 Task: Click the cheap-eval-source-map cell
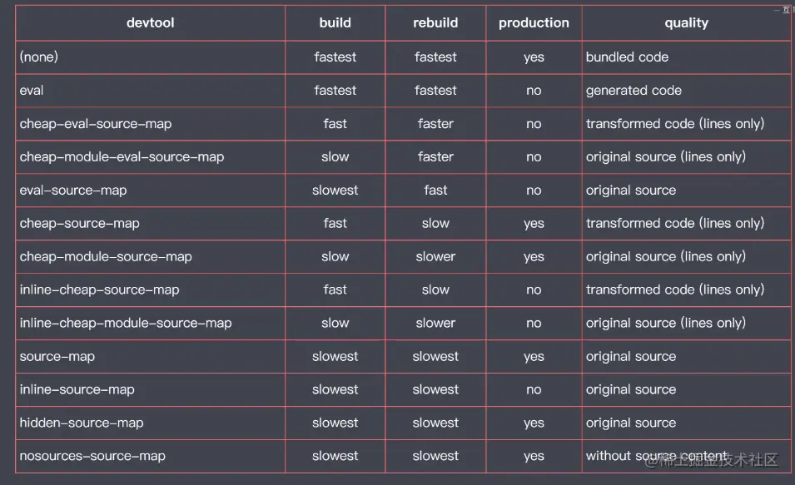[150, 124]
